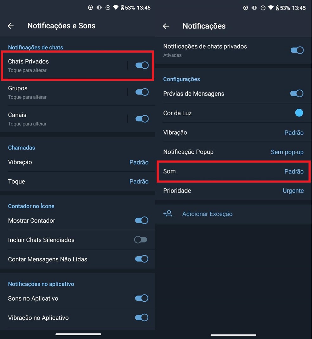Enable the Incluir Chats Silenciados switch
312x339 pixels.
point(140,240)
